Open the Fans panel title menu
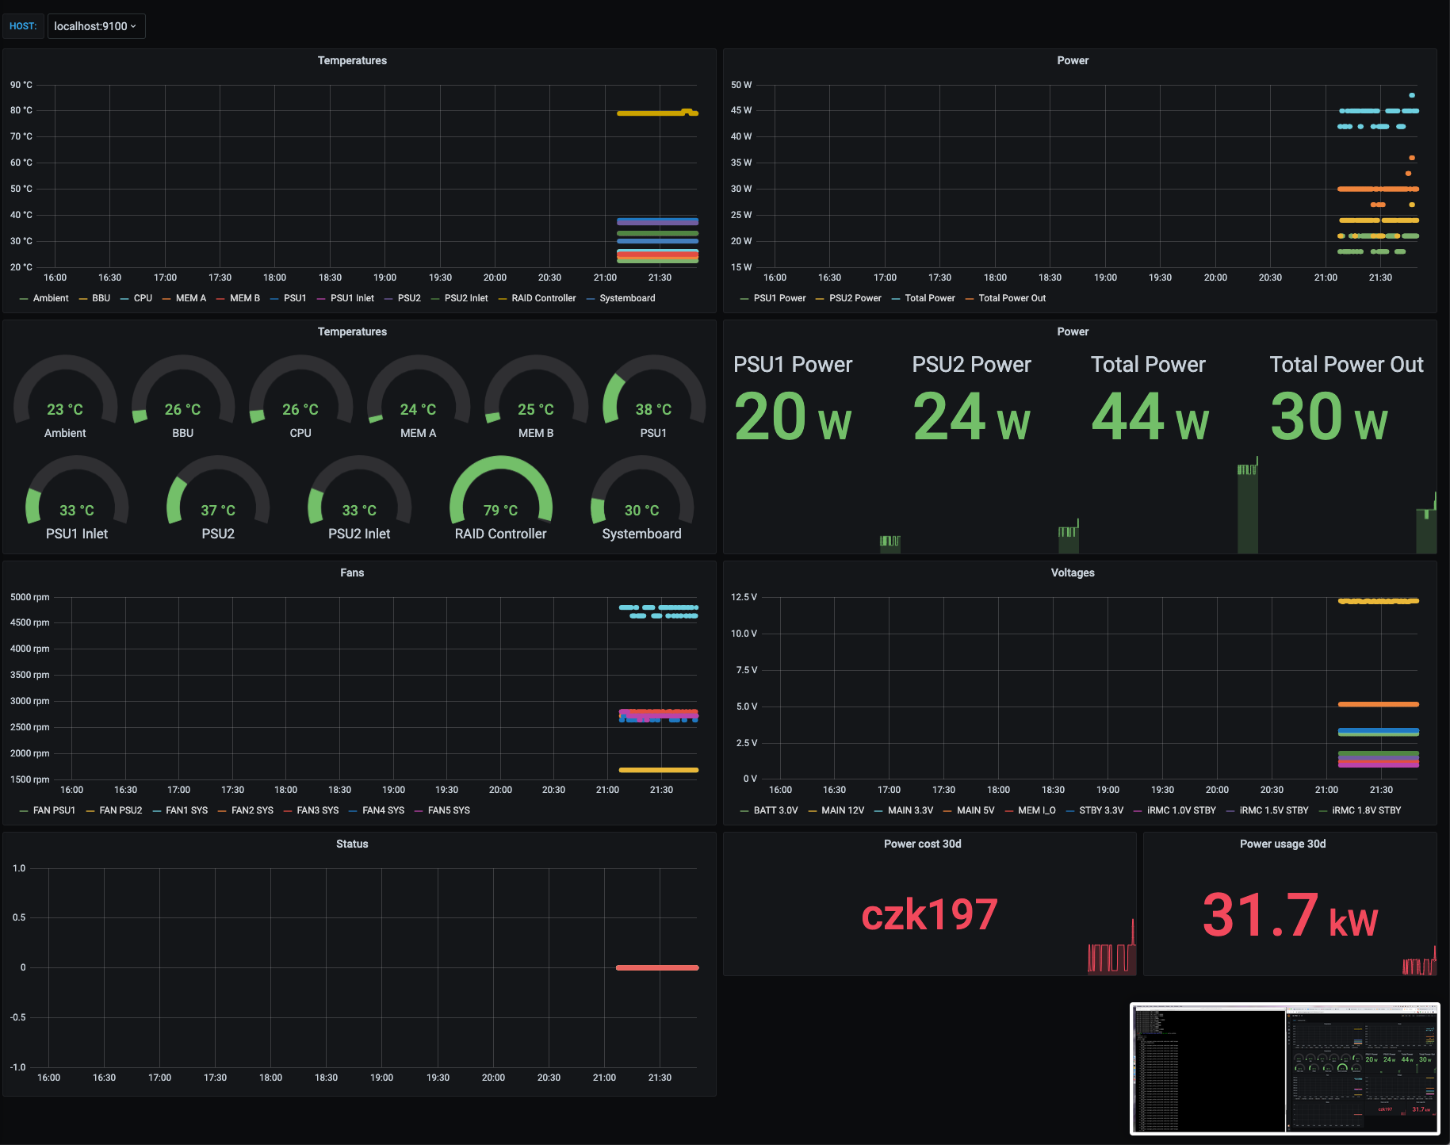 tap(352, 572)
